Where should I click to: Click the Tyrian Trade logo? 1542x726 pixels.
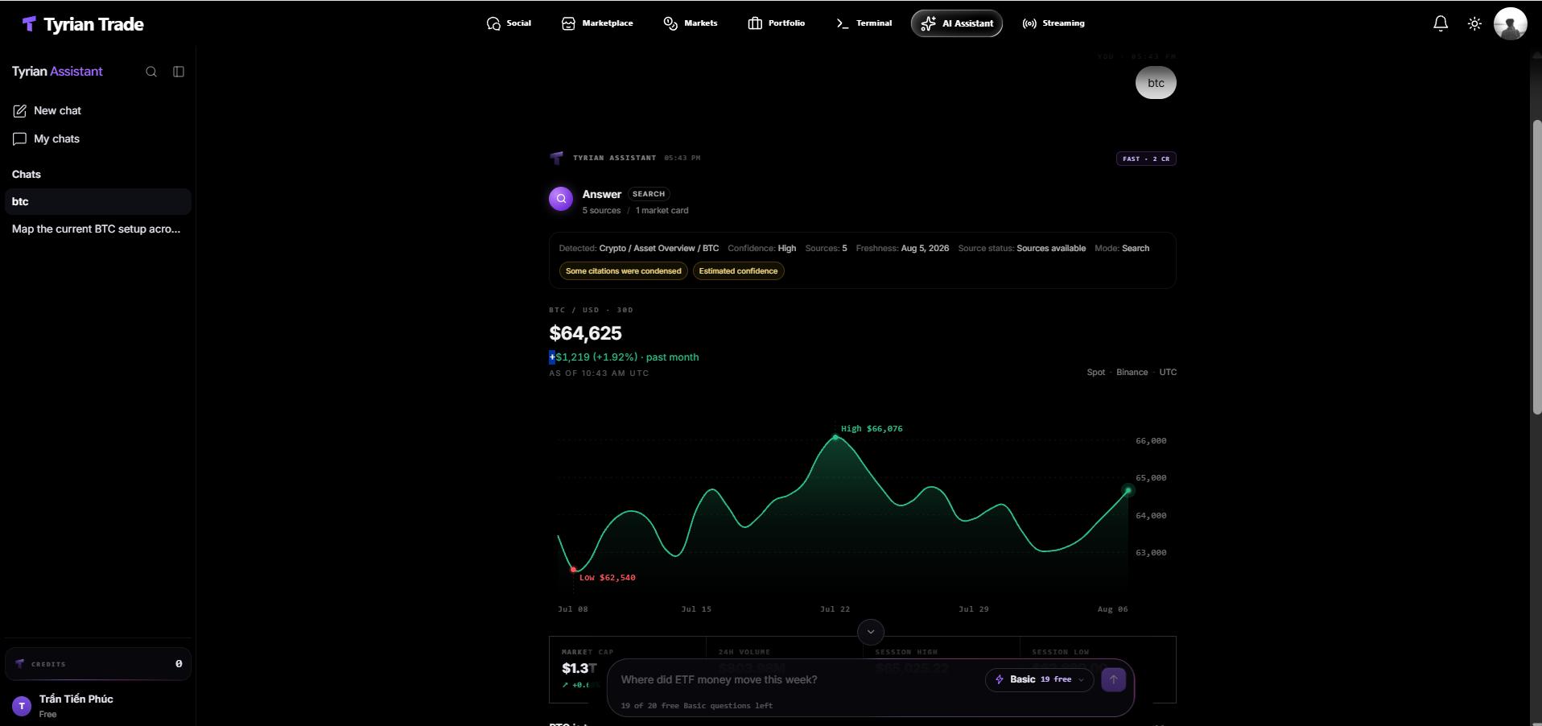[x=82, y=24]
